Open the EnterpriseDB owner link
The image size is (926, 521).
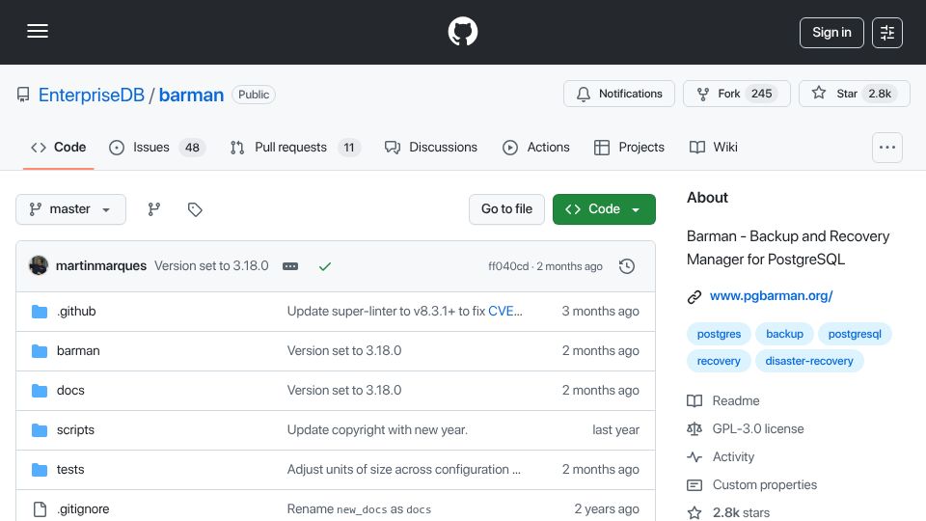pos(91,96)
